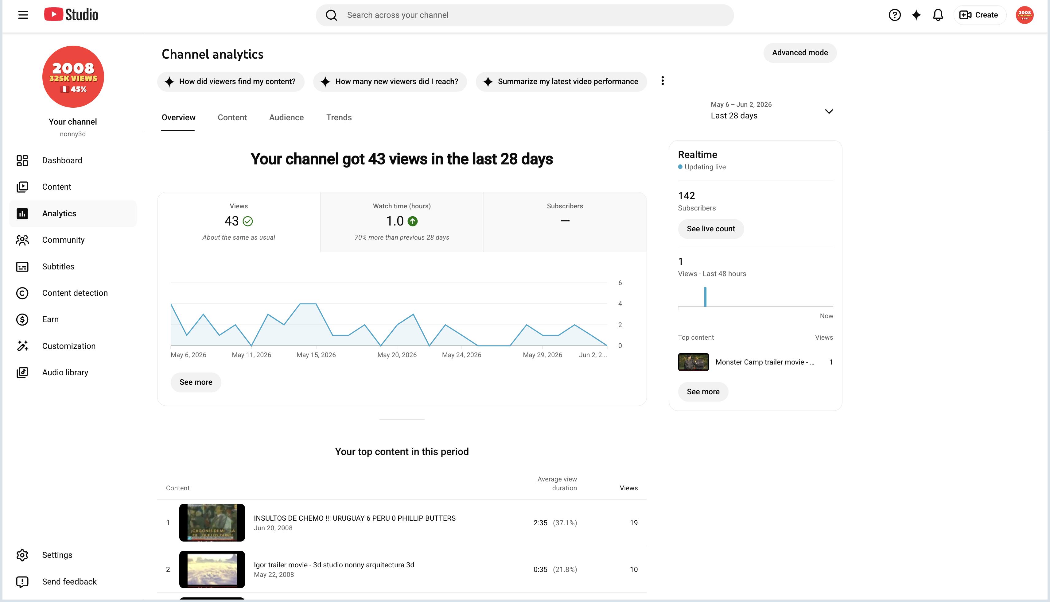Switch to the Overview tab

178,118
